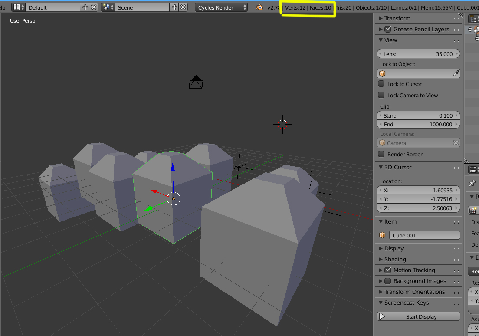Open the Cycles Render engine dropdown
This screenshot has width=479, height=336.
click(x=221, y=7)
